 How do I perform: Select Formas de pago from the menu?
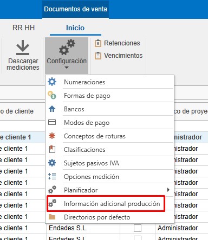coord(109,96)
